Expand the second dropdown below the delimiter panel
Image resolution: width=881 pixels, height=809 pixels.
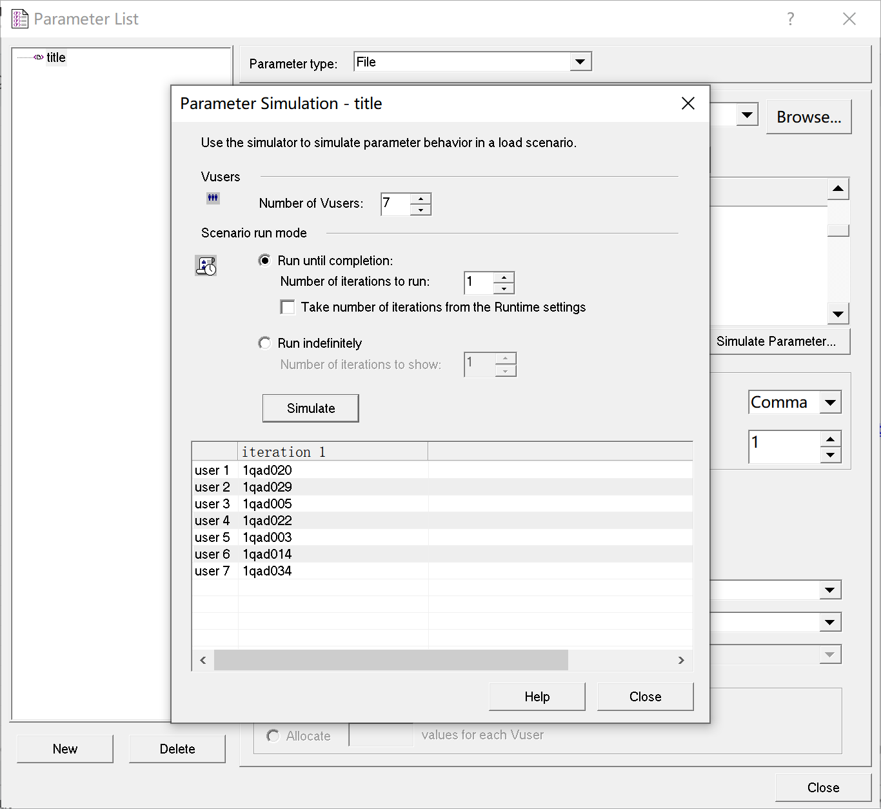click(830, 622)
